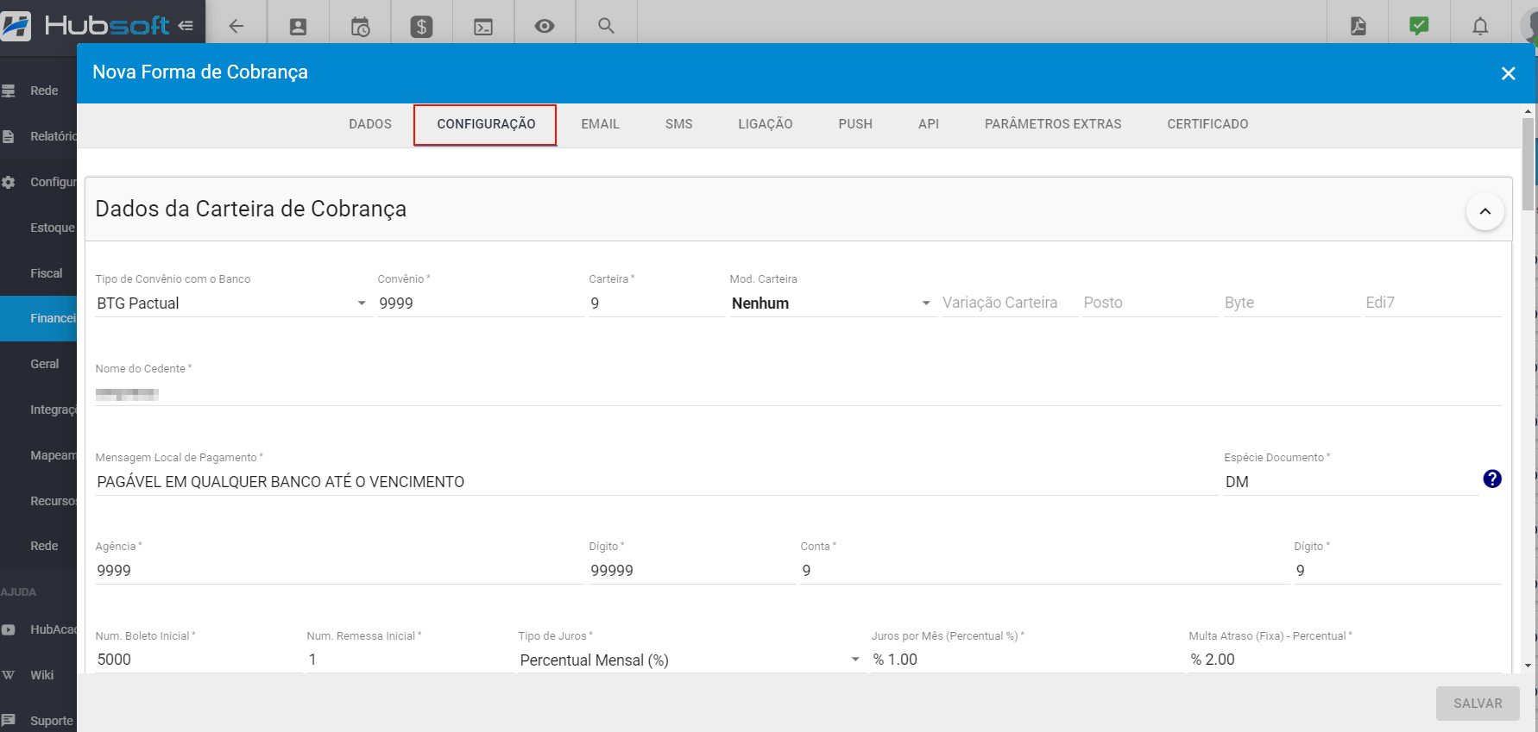The width and height of the screenshot is (1538, 732).
Task: Focus the Byte field
Action: [1291, 303]
